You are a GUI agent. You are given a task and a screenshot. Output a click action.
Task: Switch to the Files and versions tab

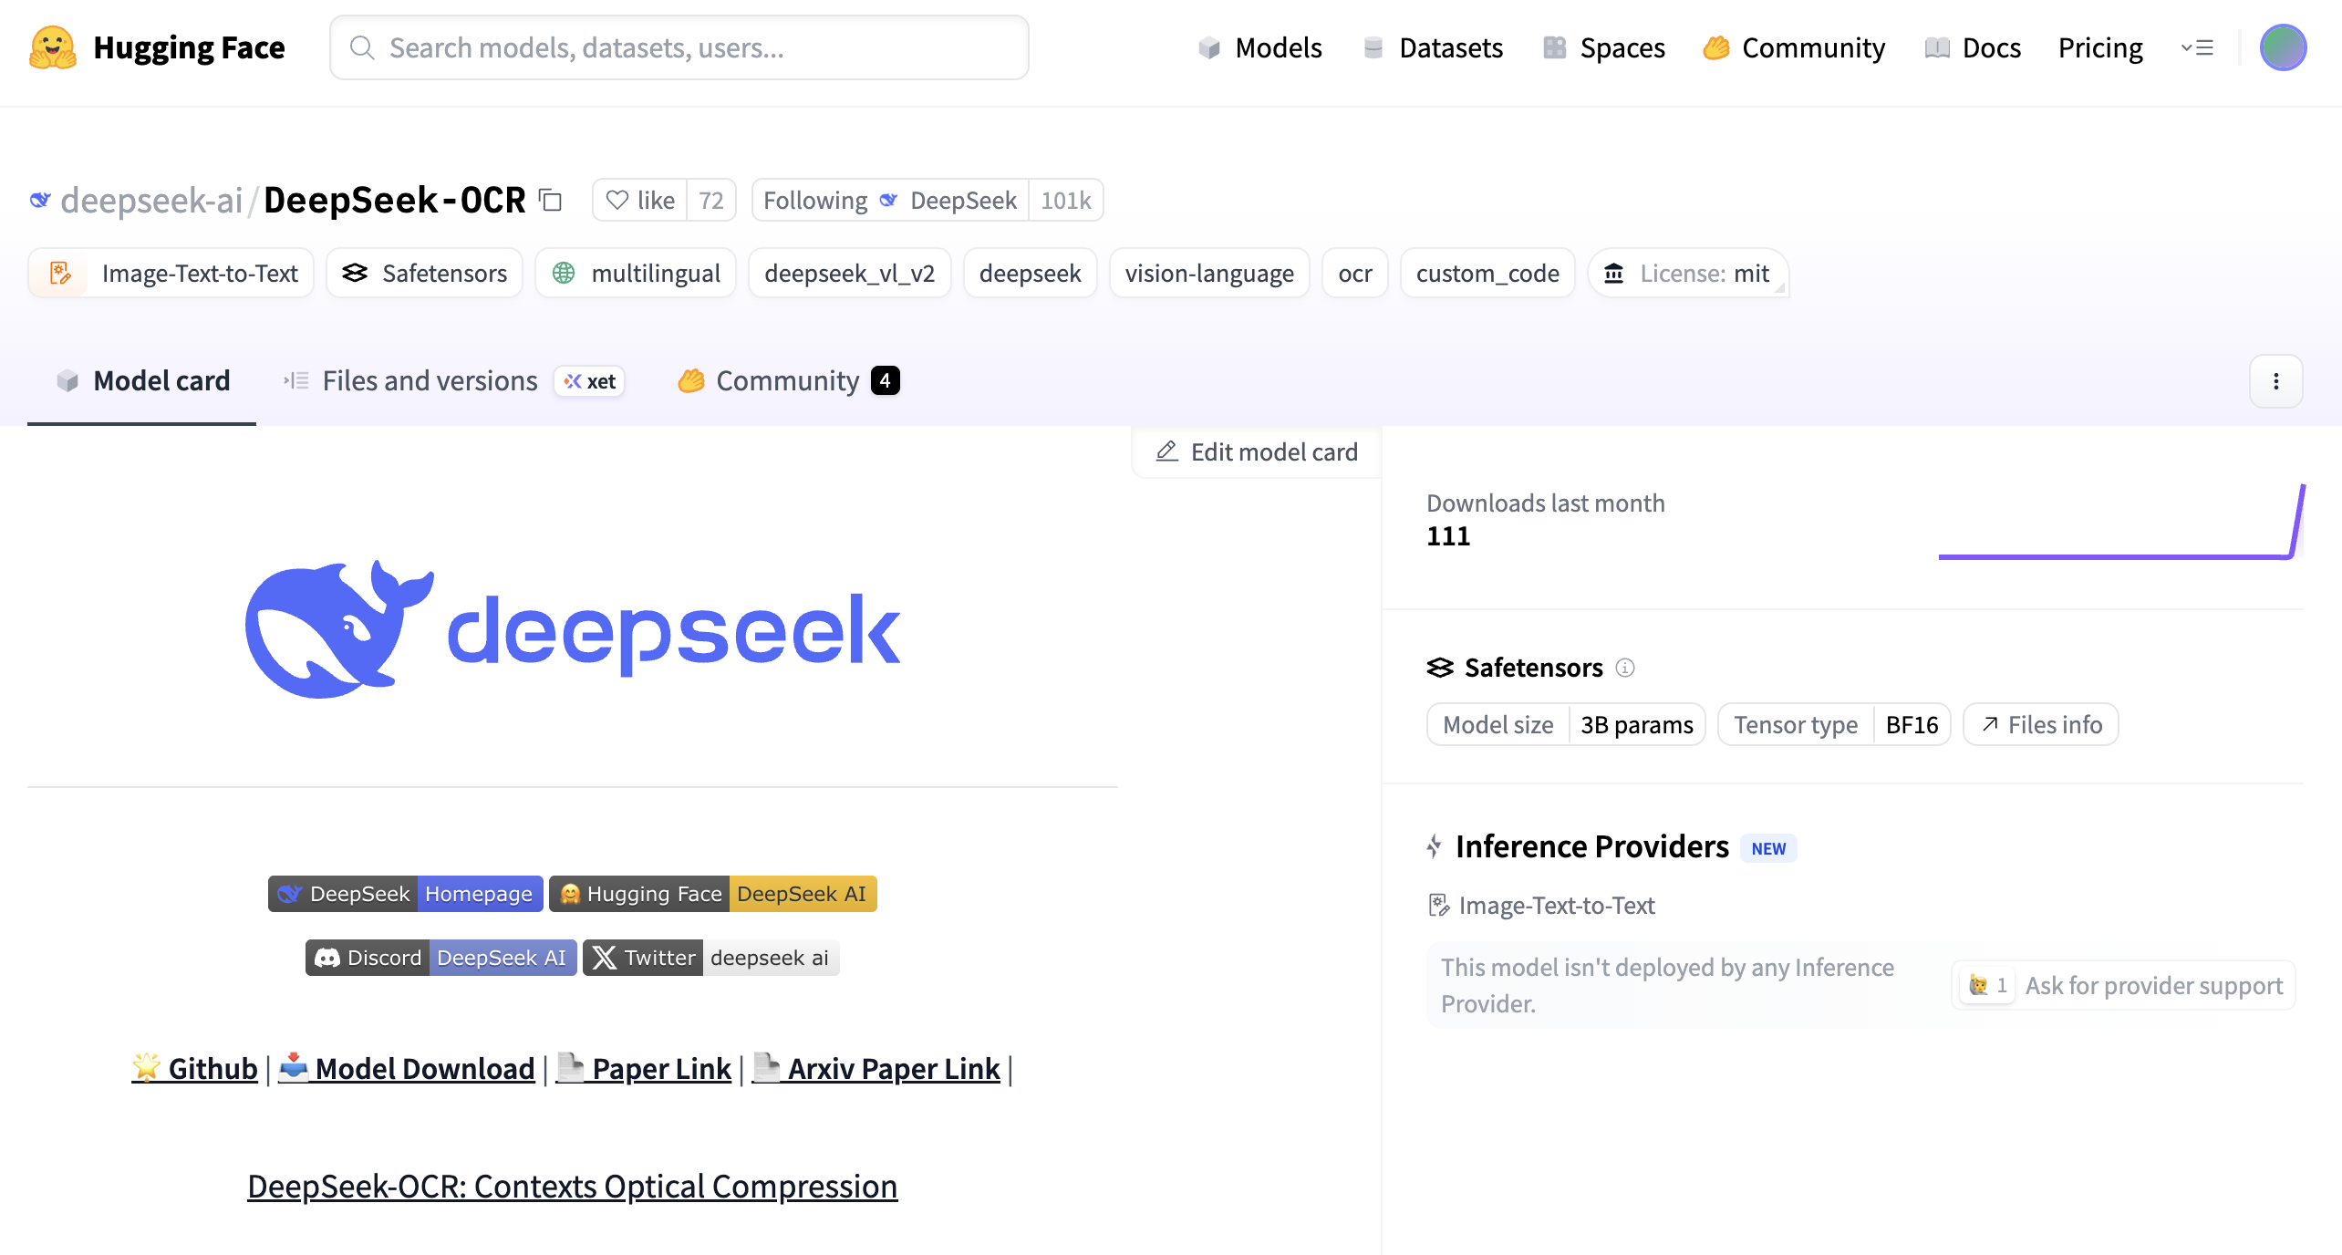(430, 381)
